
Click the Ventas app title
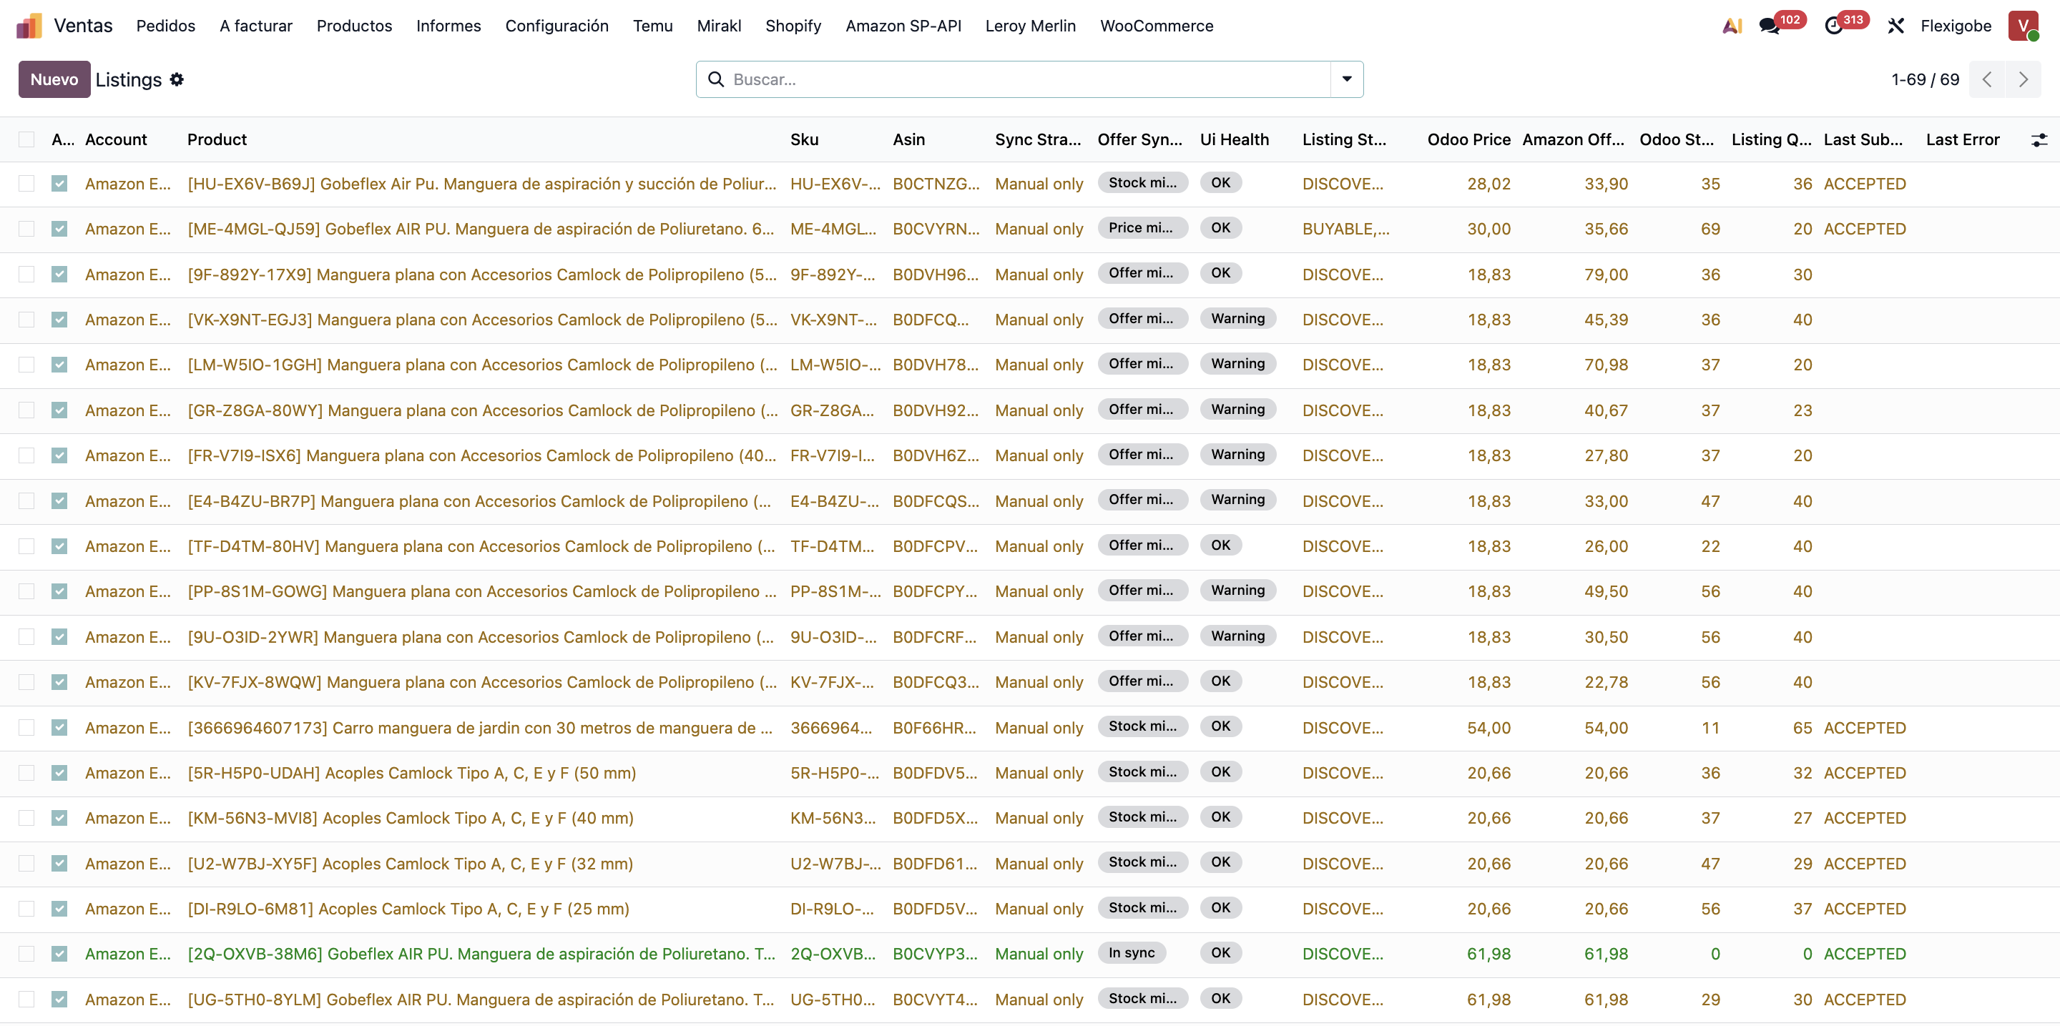pos(83,26)
